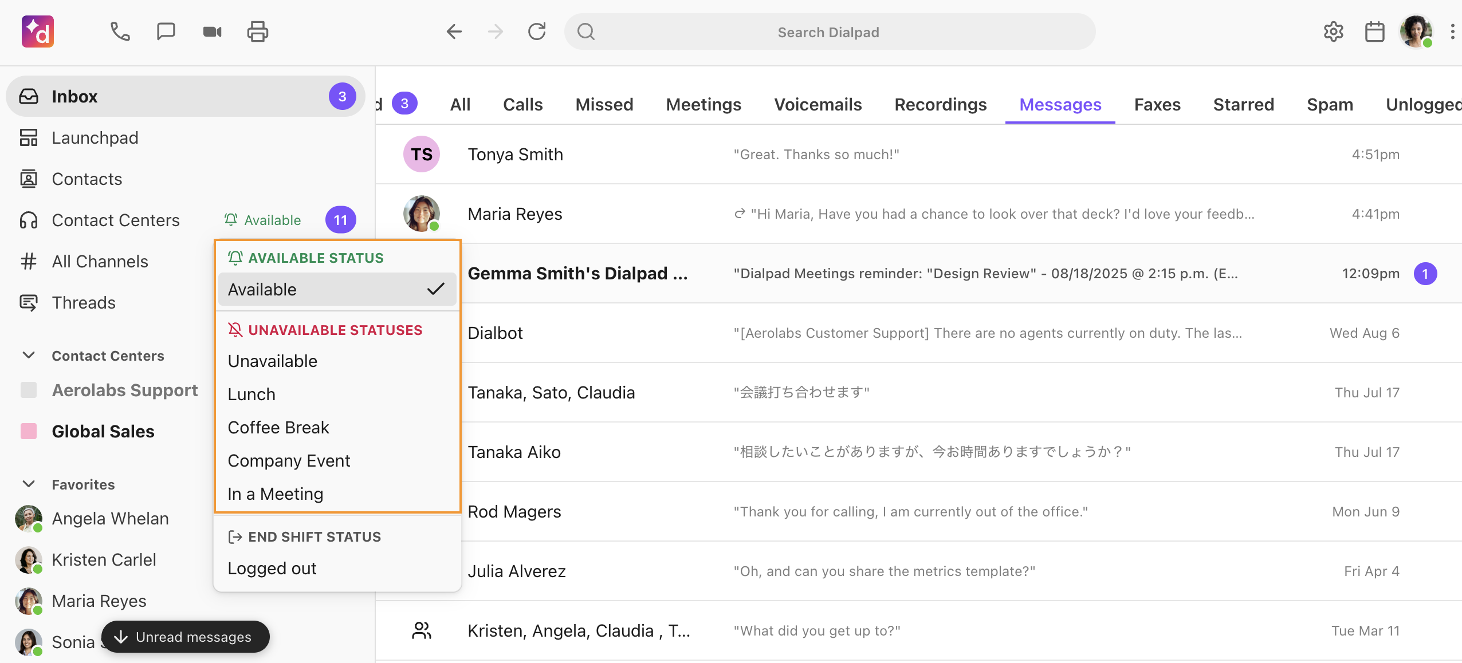Image resolution: width=1462 pixels, height=663 pixels.
Task: Open Global Sales contact center
Action: click(x=103, y=431)
